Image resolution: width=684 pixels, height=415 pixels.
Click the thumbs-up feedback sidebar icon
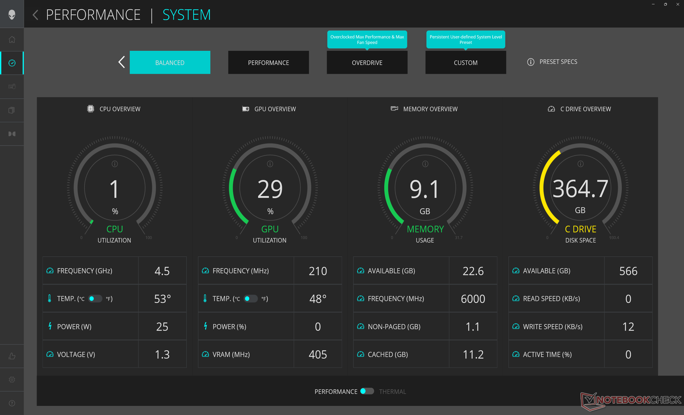click(12, 356)
